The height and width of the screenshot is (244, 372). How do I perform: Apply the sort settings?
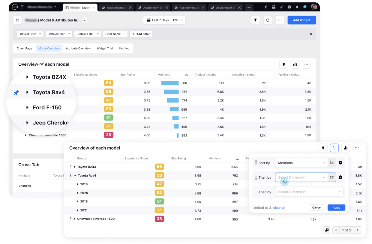pos(336,207)
